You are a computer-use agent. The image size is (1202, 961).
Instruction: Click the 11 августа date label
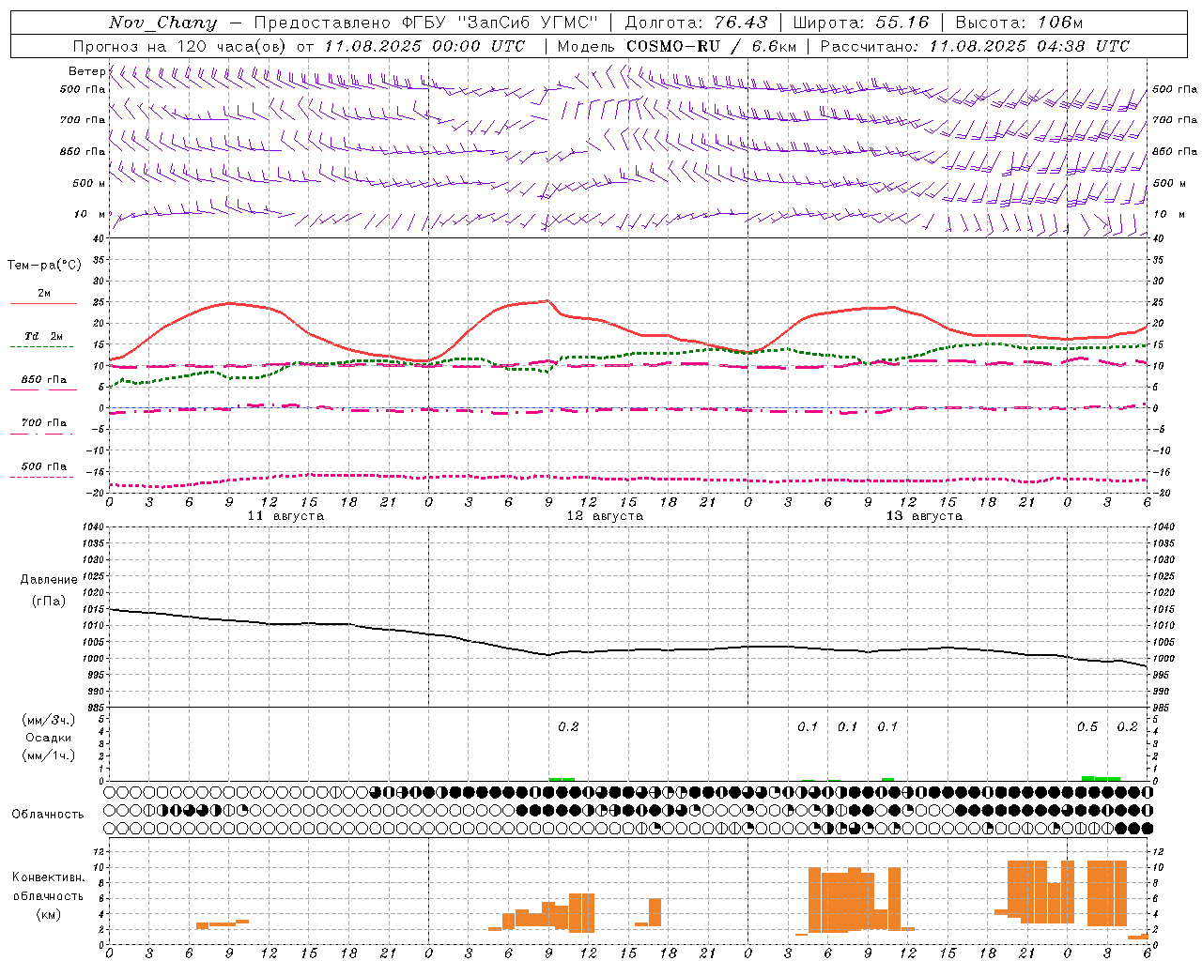click(285, 516)
